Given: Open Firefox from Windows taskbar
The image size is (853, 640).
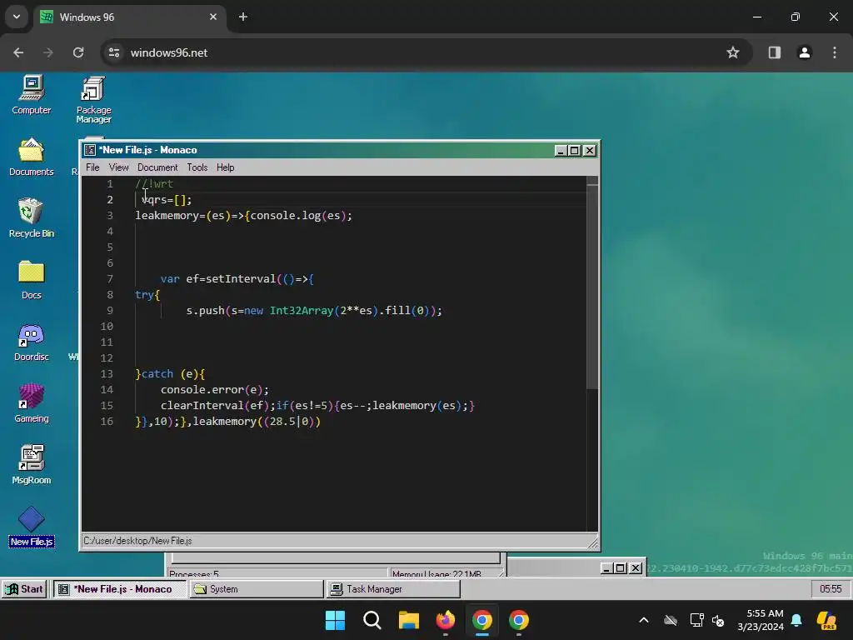Looking at the screenshot, I should (446, 620).
